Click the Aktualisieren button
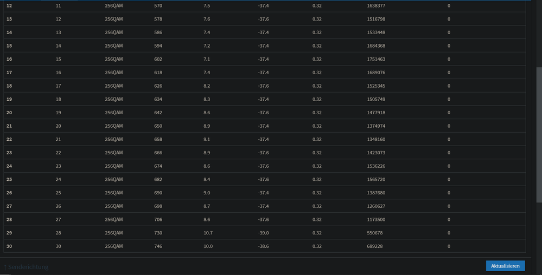542x275 pixels. click(x=505, y=266)
